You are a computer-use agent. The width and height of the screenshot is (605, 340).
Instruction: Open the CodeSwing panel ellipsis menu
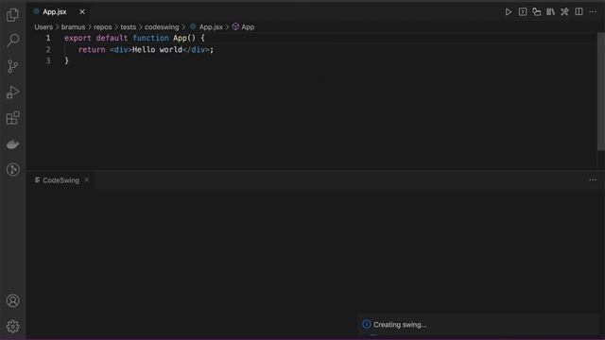tap(593, 179)
